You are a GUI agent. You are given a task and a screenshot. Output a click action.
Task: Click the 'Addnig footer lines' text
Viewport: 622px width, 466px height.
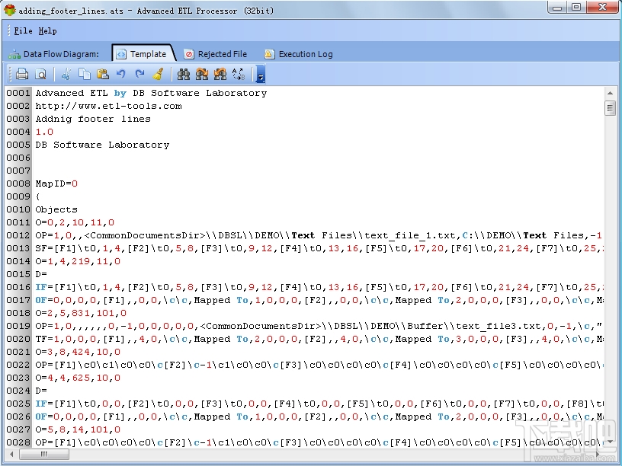[x=93, y=119]
